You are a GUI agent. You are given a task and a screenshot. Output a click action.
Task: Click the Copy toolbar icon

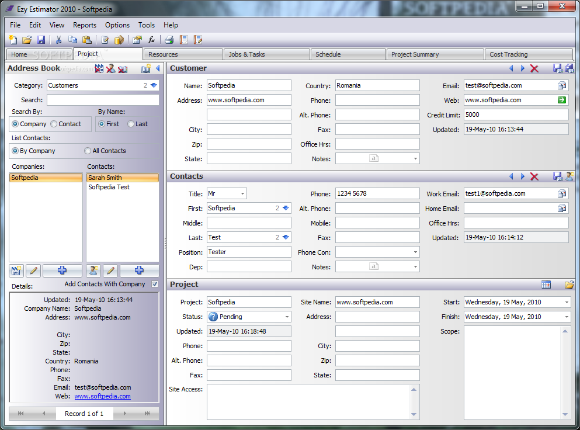[x=72, y=40]
